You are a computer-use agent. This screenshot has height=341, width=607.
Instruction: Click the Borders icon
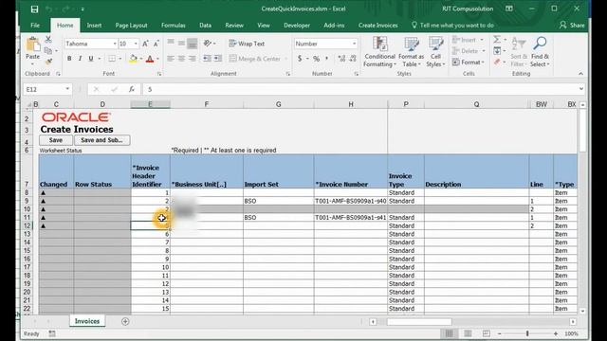pyautogui.click(x=112, y=59)
